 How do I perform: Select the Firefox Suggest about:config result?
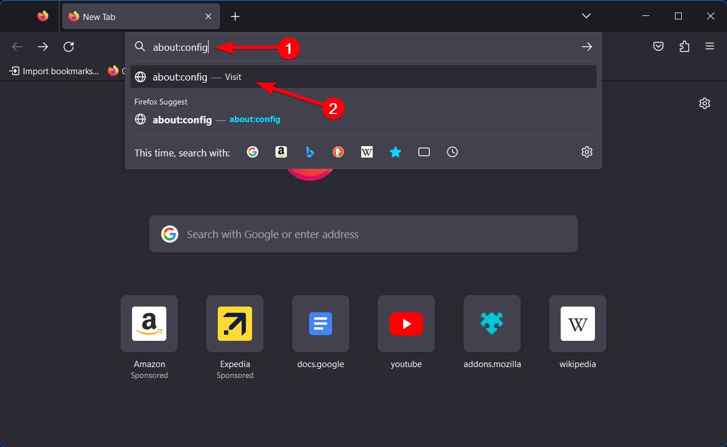(363, 120)
